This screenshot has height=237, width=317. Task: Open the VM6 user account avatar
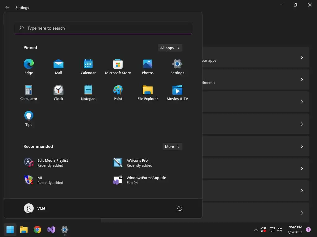point(29,208)
